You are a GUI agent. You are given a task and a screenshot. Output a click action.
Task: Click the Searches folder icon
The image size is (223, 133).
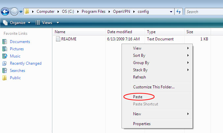click(5, 71)
